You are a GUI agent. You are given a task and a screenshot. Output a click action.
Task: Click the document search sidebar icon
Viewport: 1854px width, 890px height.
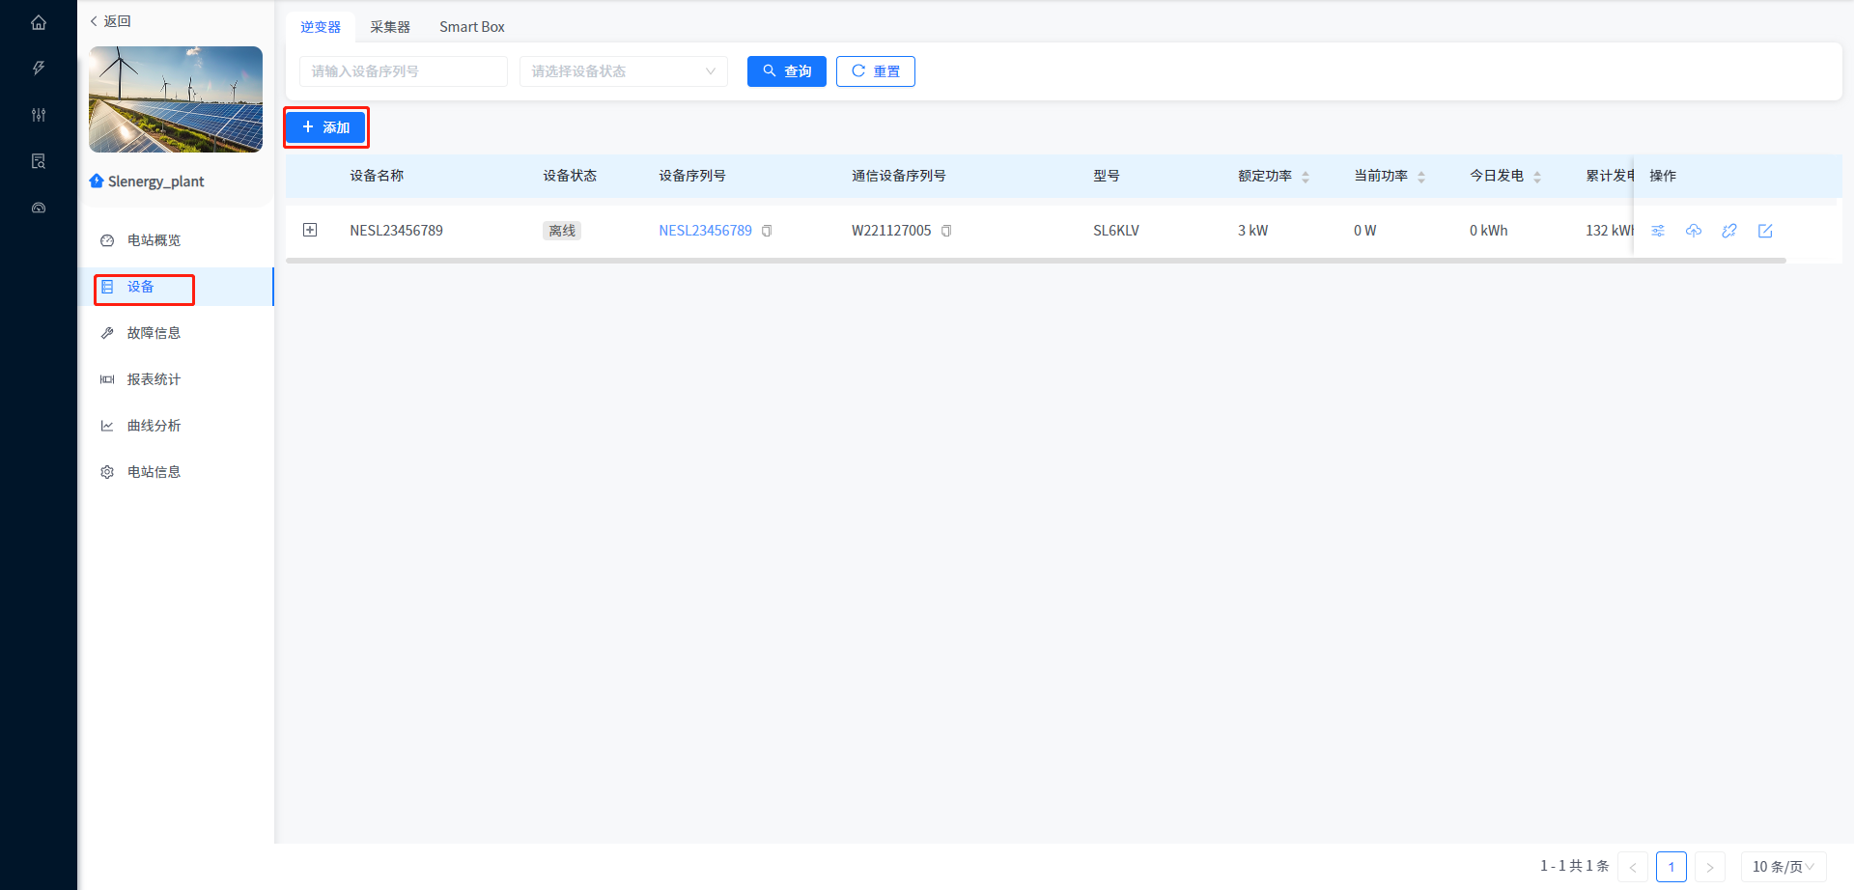click(x=39, y=161)
